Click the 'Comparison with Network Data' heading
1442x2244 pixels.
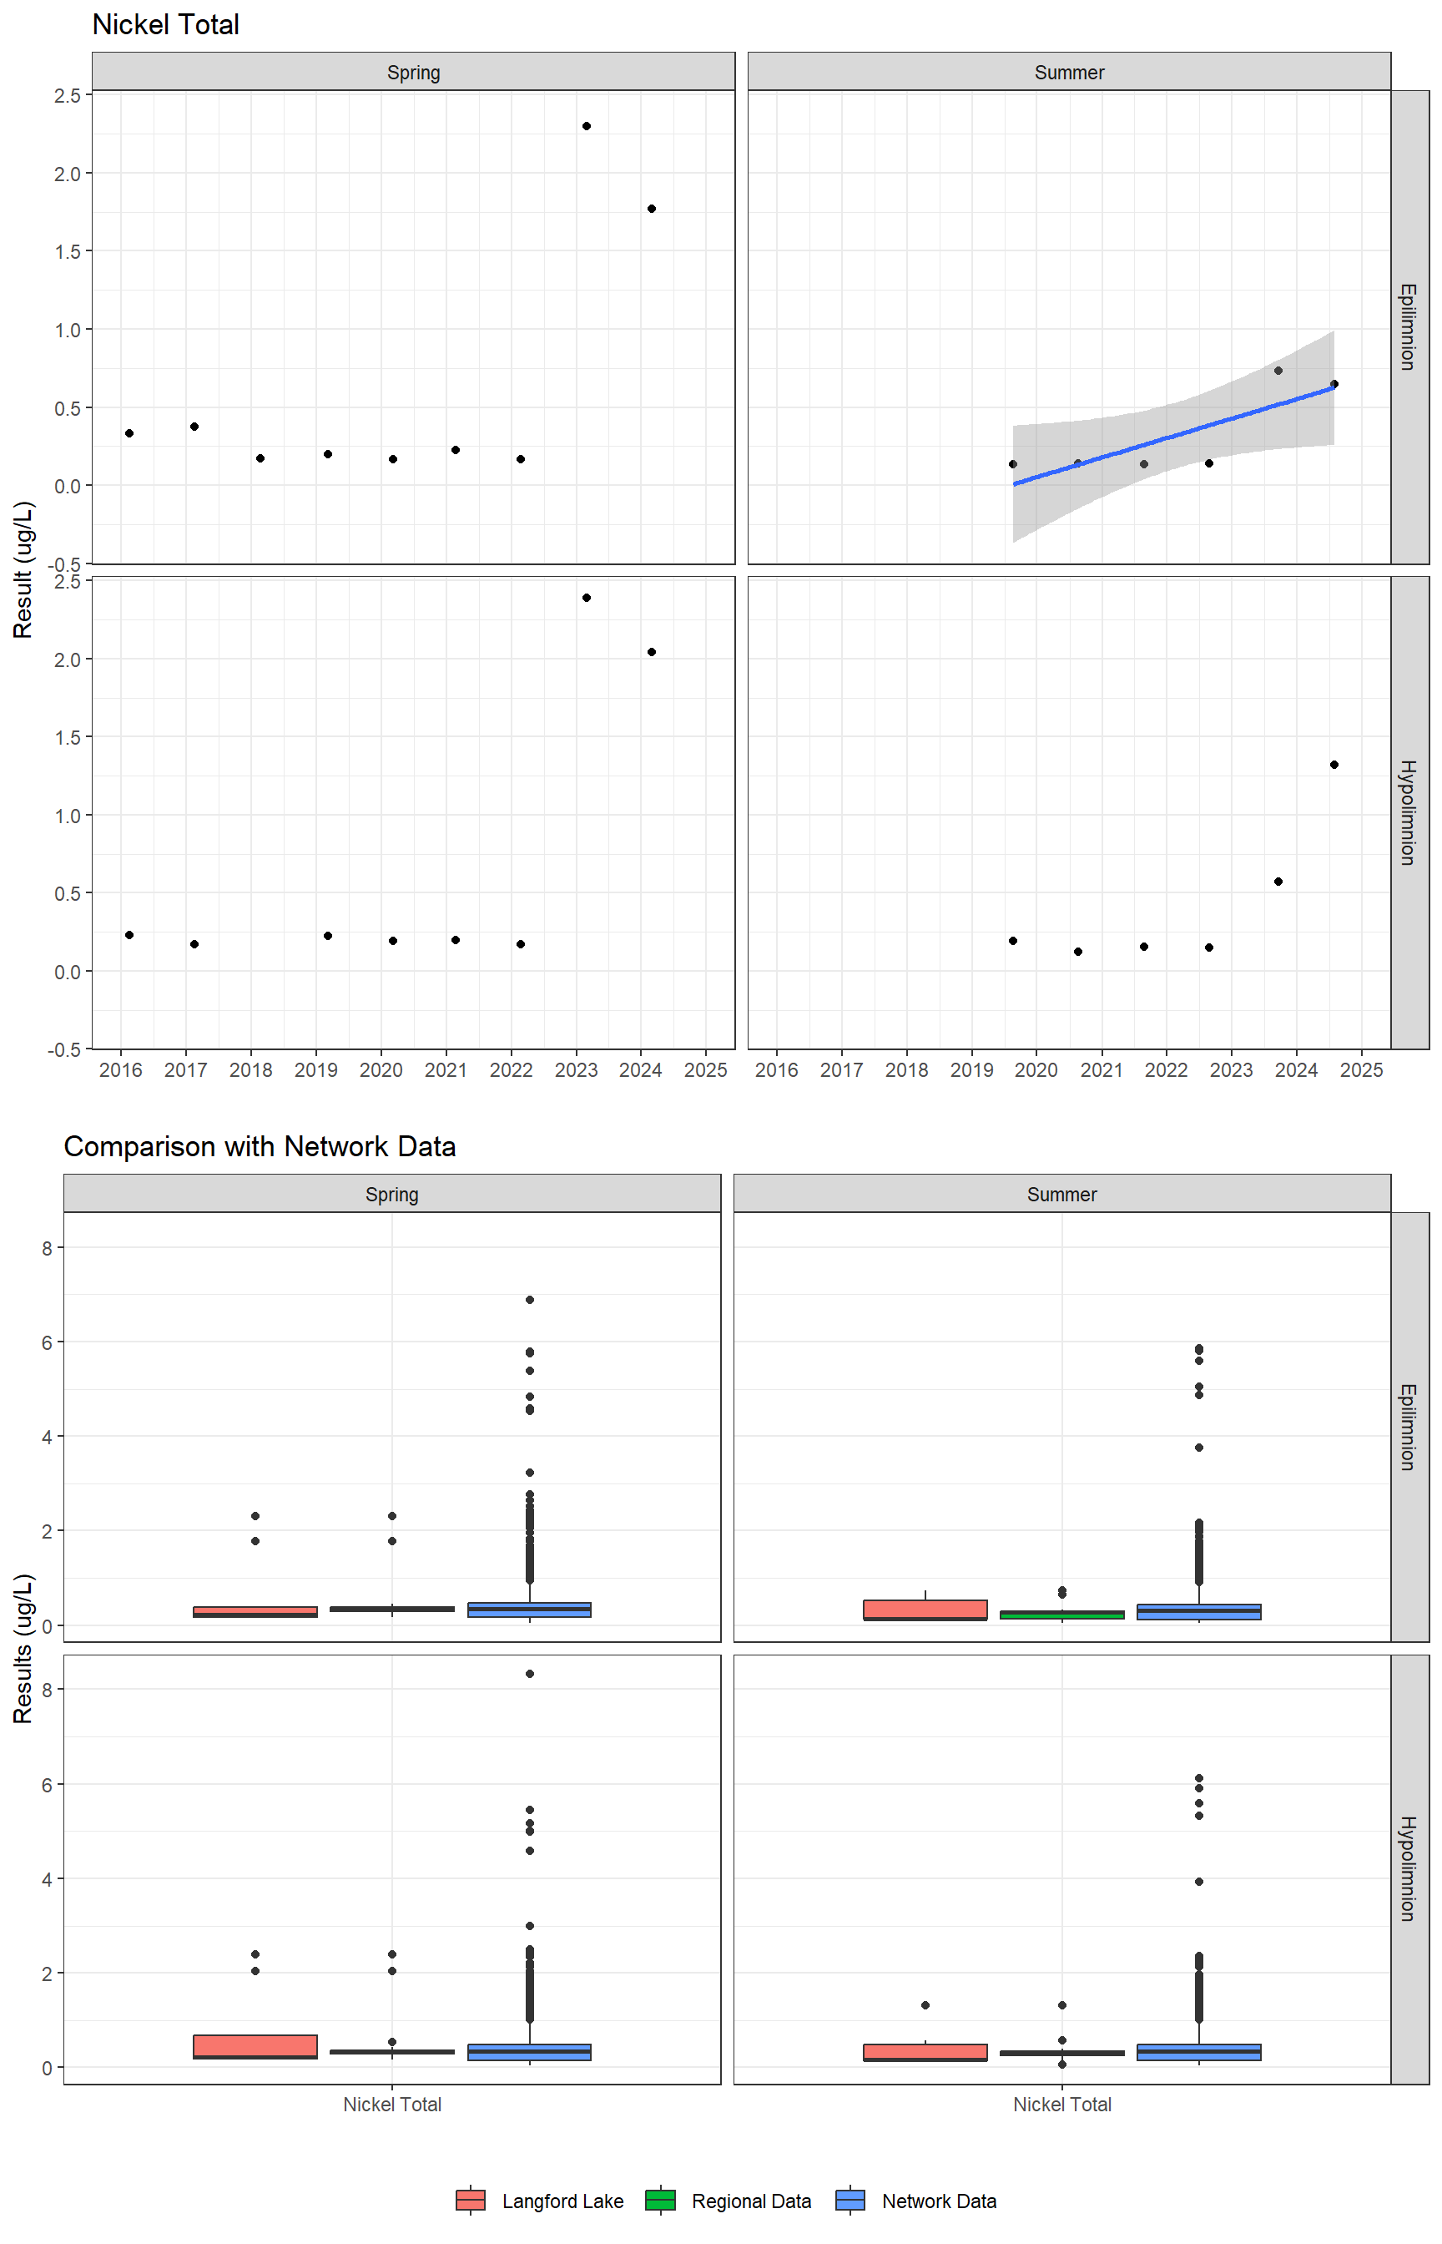coord(260,1146)
